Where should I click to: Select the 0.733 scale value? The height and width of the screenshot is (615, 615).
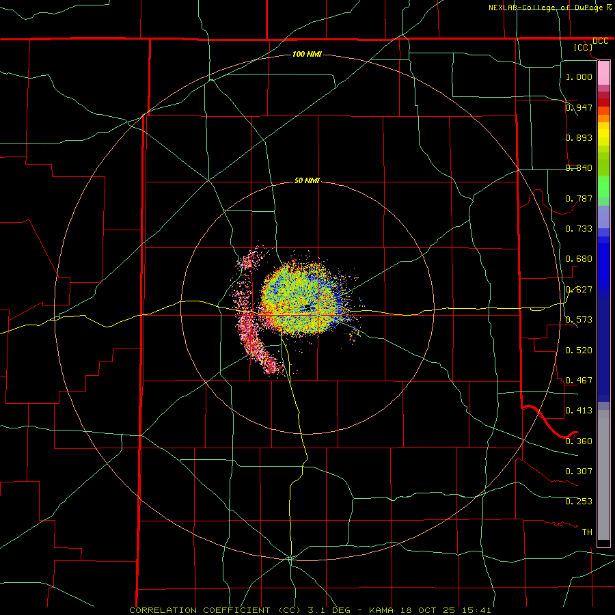click(x=579, y=229)
